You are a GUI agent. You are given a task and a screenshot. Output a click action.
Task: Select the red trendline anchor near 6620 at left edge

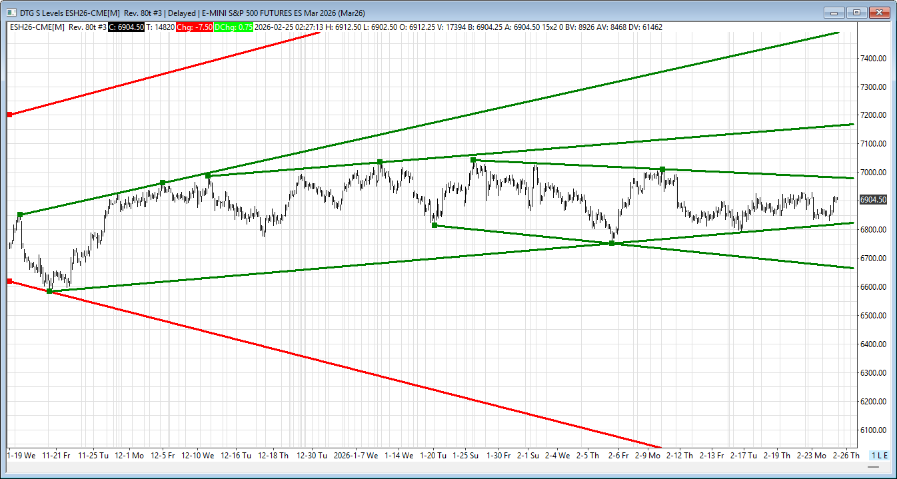tap(9, 281)
